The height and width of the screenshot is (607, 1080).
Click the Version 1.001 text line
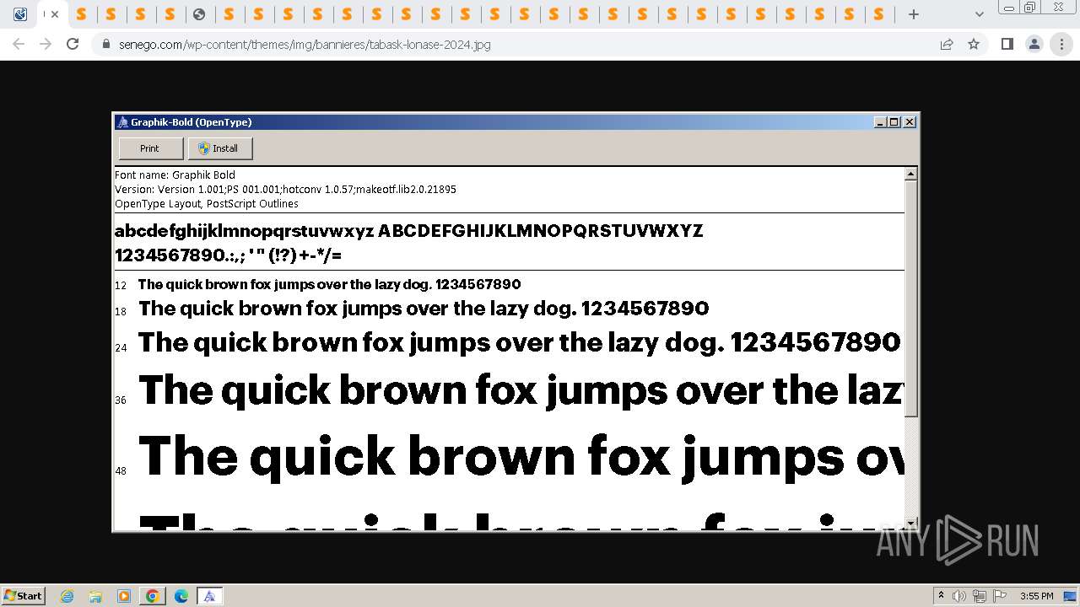click(285, 190)
